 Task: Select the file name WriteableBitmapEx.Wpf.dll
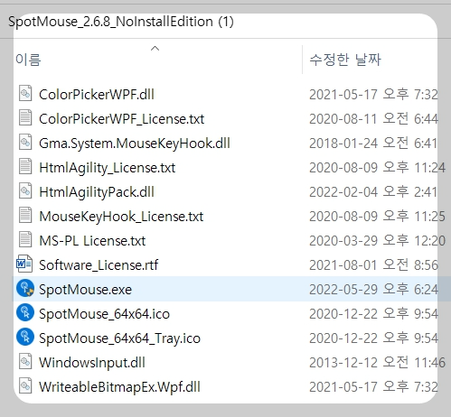pos(119,387)
